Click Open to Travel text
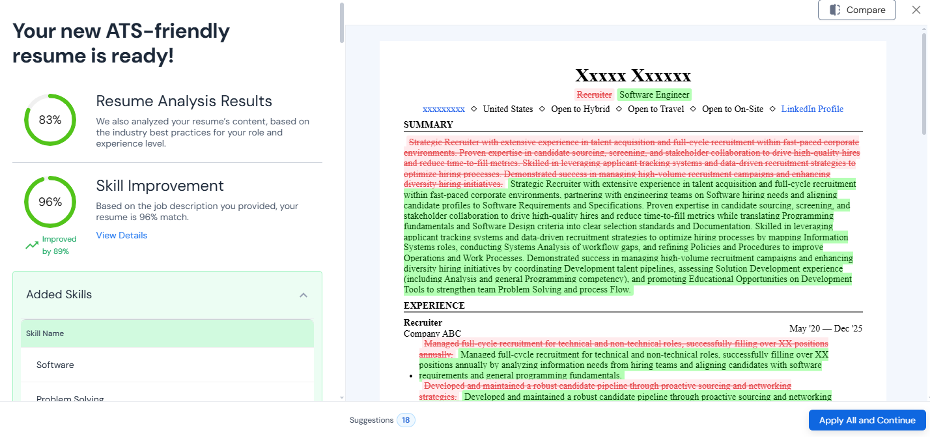 [x=656, y=109]
